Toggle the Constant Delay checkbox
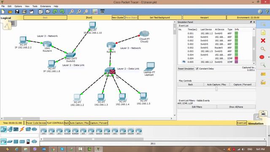The width and height of the screenshot is (270, 152). (x=197, y=68)
